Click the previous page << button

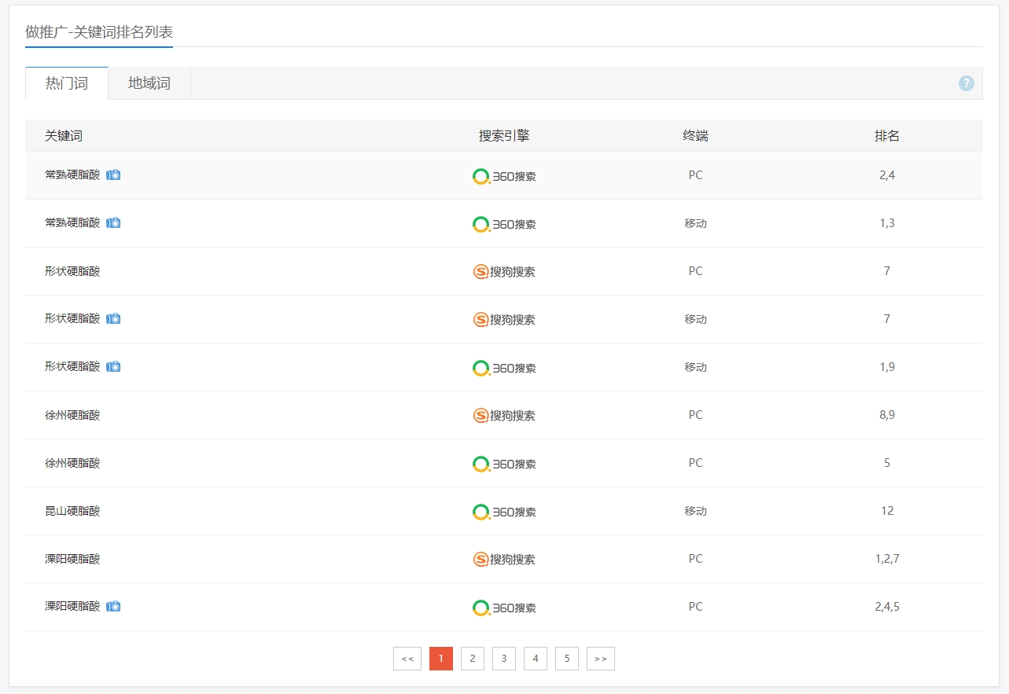[407, 659]
